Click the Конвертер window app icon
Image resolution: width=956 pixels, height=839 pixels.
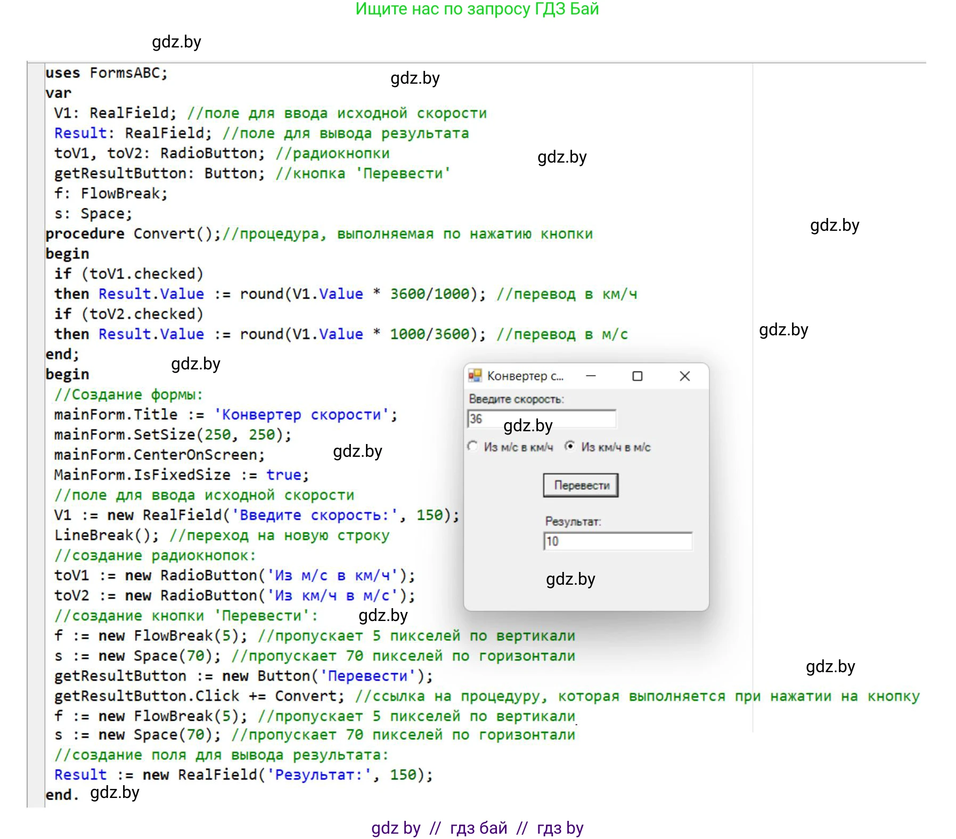[x=475, y=376]
